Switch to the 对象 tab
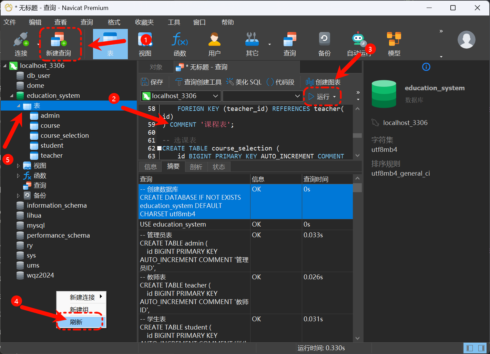 tap(156, 67)
